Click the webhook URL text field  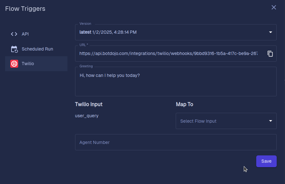(x=168, y=53)
